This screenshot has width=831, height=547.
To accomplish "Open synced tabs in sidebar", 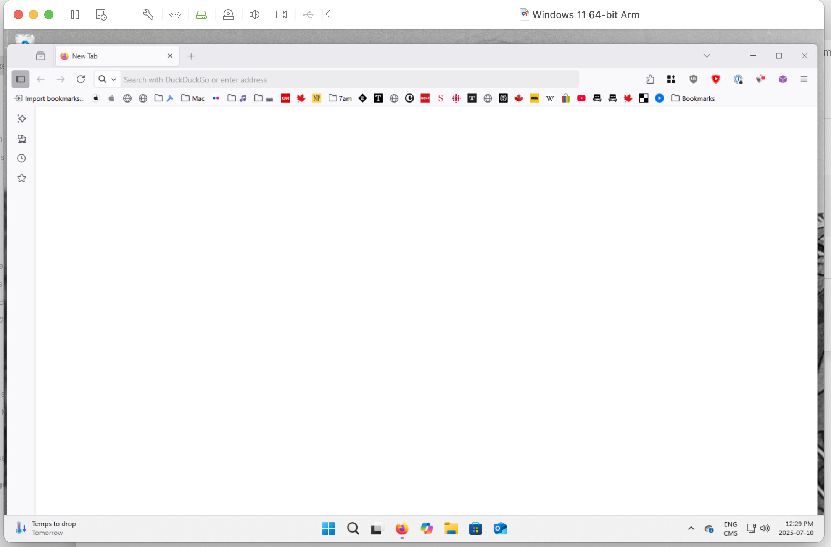I will click(22, 139).
